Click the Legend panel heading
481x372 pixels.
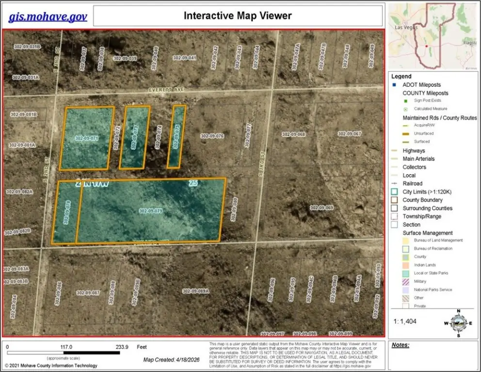(x=401, y=76)
